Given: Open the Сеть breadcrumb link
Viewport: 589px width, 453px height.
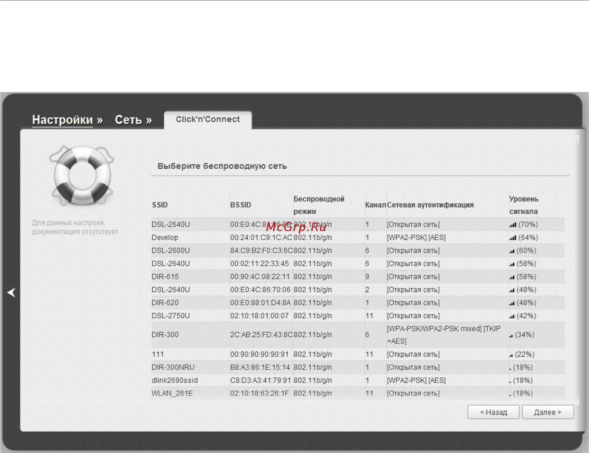Looking at the screenshot, I should (128, 120).
